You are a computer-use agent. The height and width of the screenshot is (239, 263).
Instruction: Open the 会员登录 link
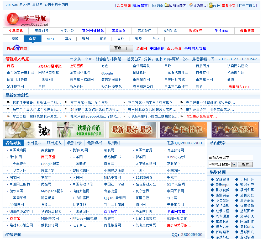[124, 6]
